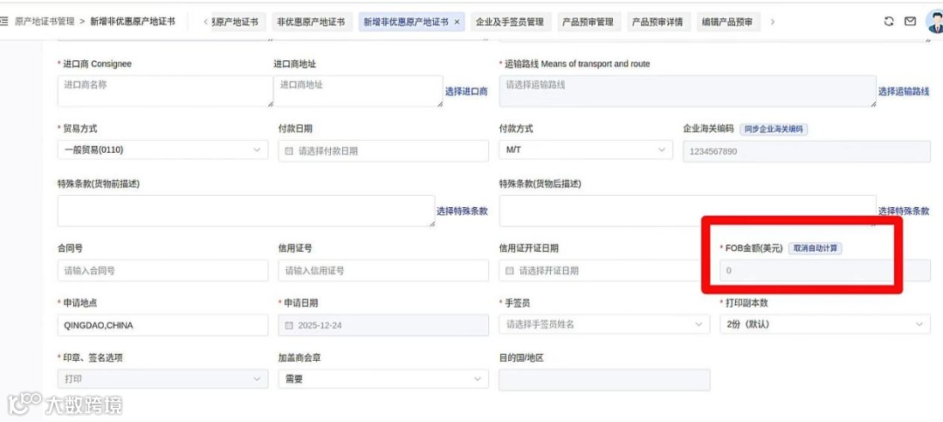The height and width of the screenshot is (422, 943).
Task: Switch to 企业及手签员管理 tab
Action: [x=509, y=22]
